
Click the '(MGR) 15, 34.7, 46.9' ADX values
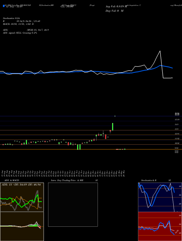38,30
